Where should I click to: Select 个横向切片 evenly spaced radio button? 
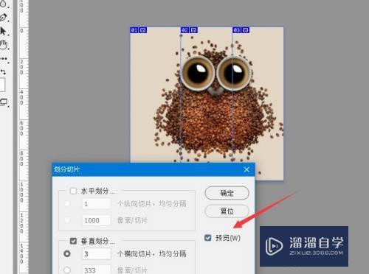(67, 253)
